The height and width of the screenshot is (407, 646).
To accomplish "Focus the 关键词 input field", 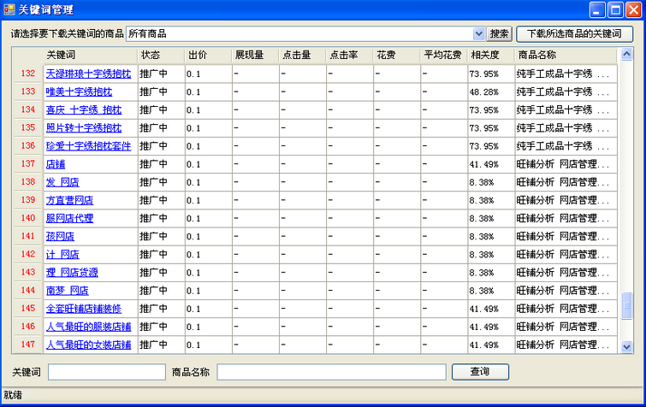I will (x=107, y=372).
